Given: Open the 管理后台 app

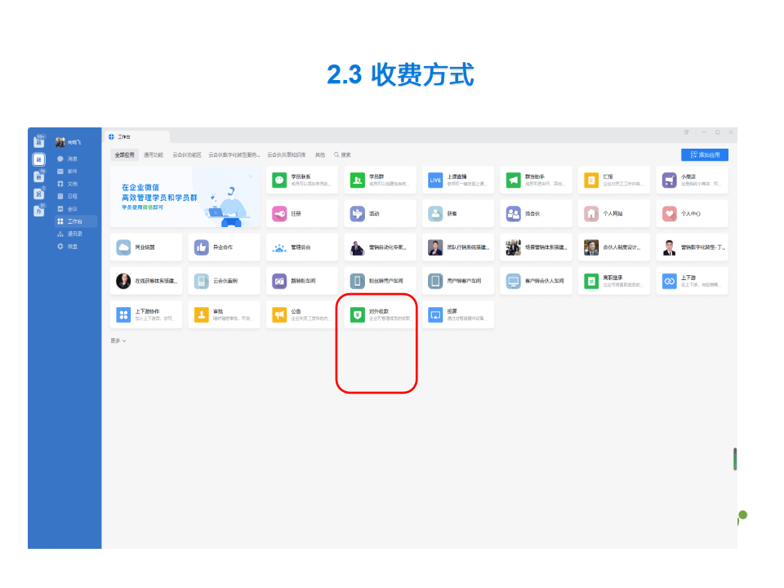Looking at the screenshot, I should tap(302, 247).
